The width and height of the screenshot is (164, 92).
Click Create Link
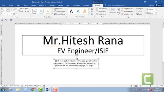tap(101, 14)
